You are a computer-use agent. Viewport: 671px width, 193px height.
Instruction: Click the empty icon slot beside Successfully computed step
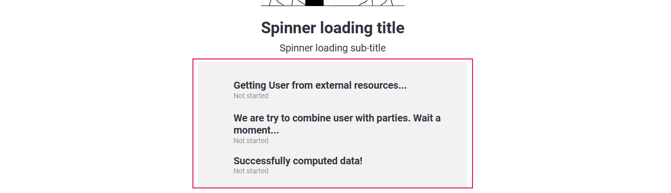[x=217, y=165]
